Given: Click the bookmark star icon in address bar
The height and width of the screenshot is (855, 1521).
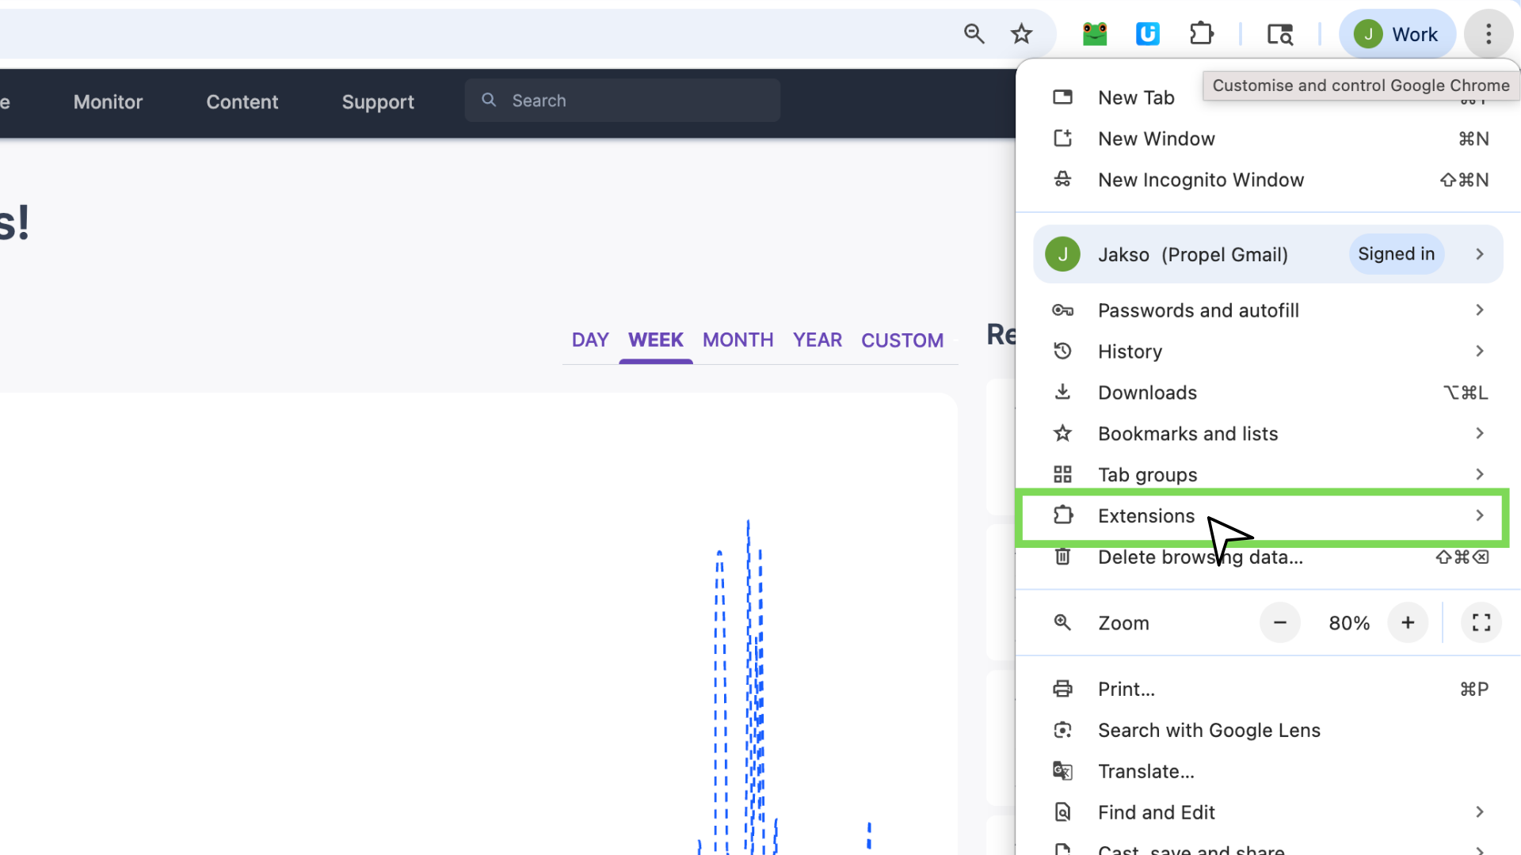Looking at the screenshot, I should tap(1021, 34).
